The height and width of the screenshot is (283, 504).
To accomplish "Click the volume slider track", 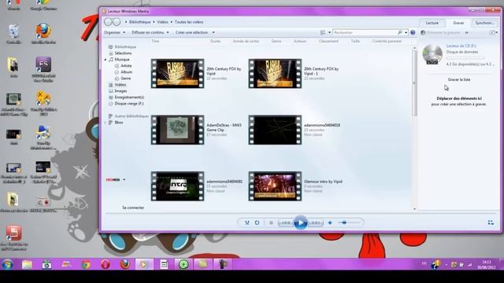I will point(349,222).
